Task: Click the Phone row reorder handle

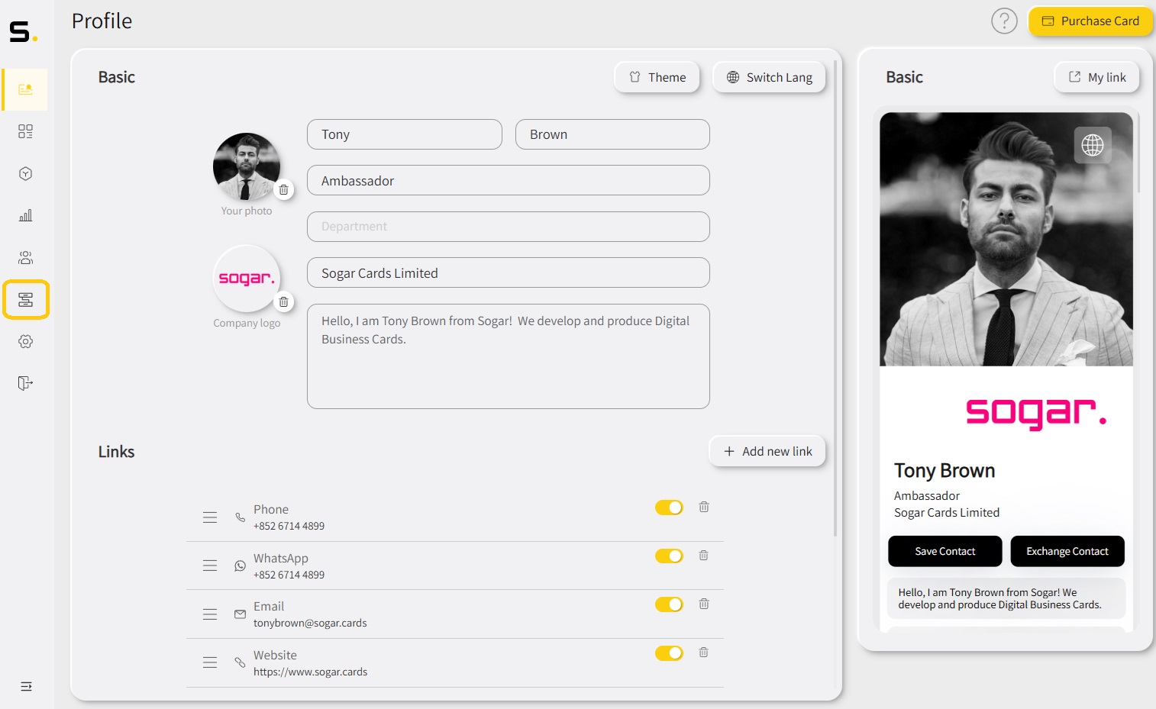Action: (x=210, y=517)
